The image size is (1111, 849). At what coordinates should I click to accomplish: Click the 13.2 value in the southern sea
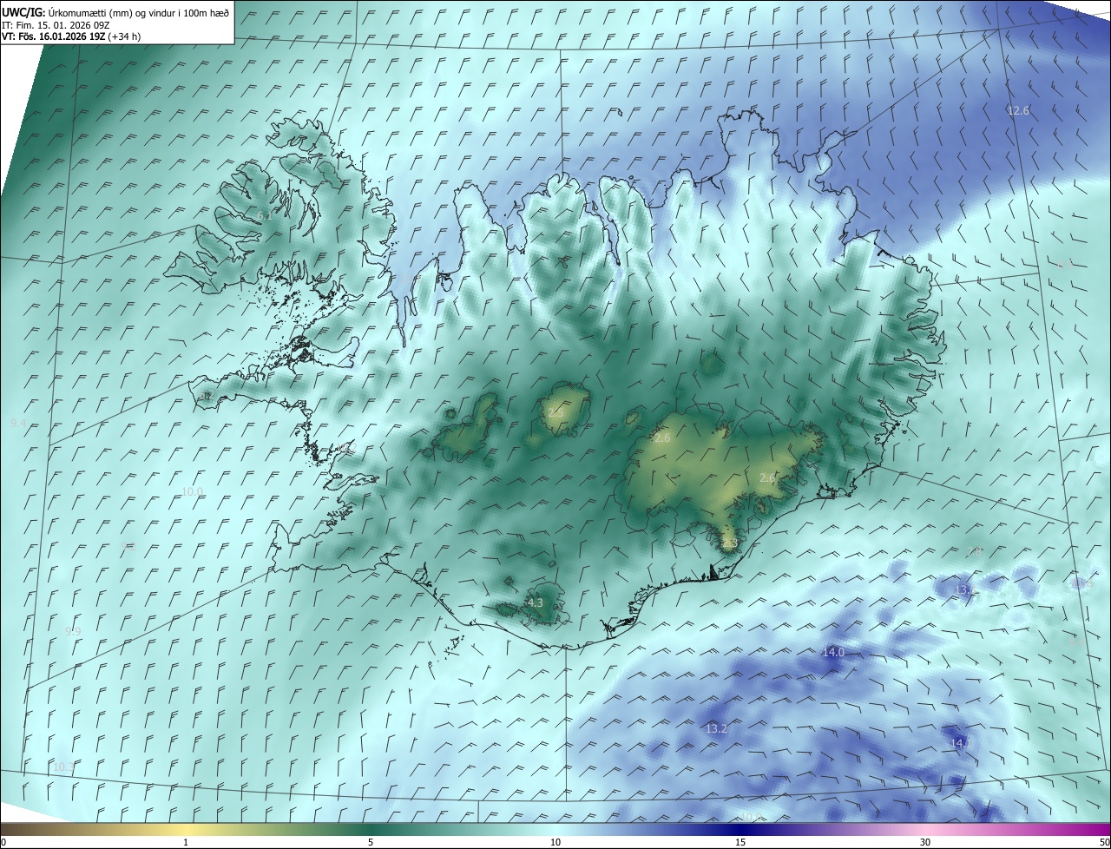[x=716, y=728]
